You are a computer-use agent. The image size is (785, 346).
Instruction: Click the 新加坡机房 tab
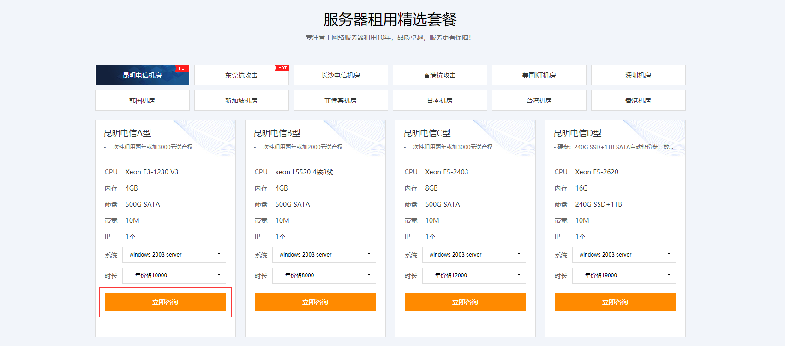tap(241, 101)
